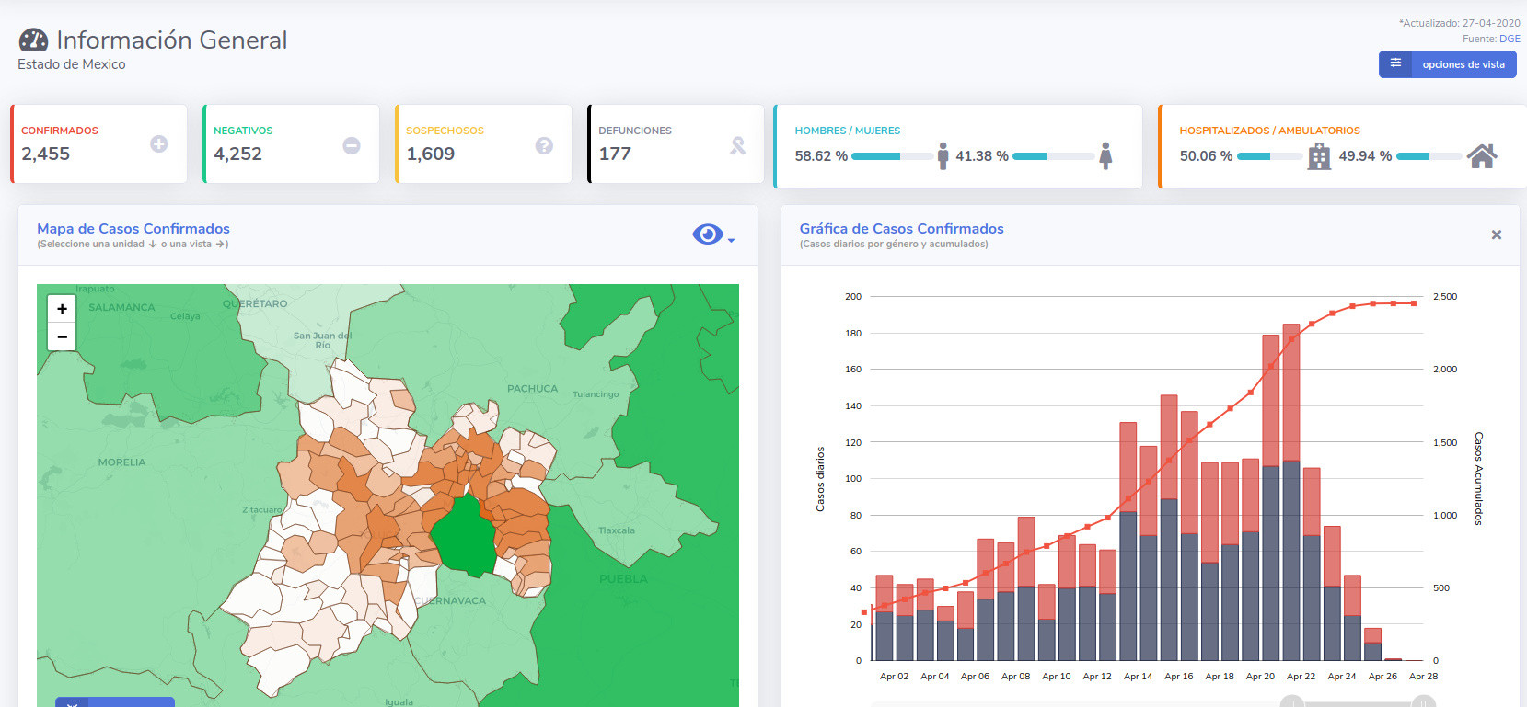The width and height of the screenshot is (1527, 707).
Task: Click the Tlaxcala label on the map
Action: 617,530
